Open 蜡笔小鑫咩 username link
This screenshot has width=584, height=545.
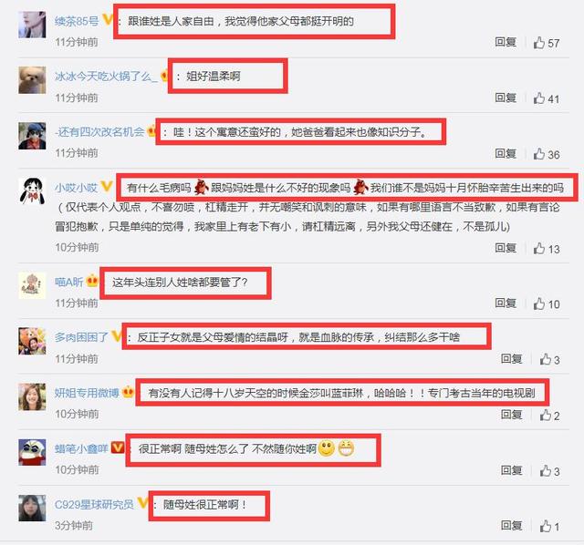point(81,448)
